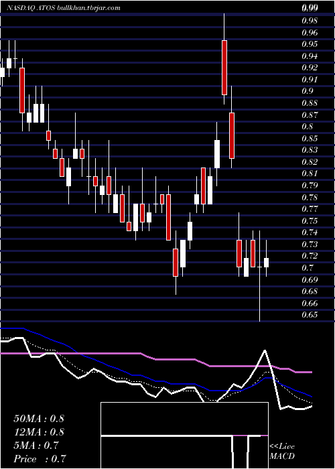This screenshot has width=335, height=469.
Task: Select the 0.9 price axis label
Action: 308,91
